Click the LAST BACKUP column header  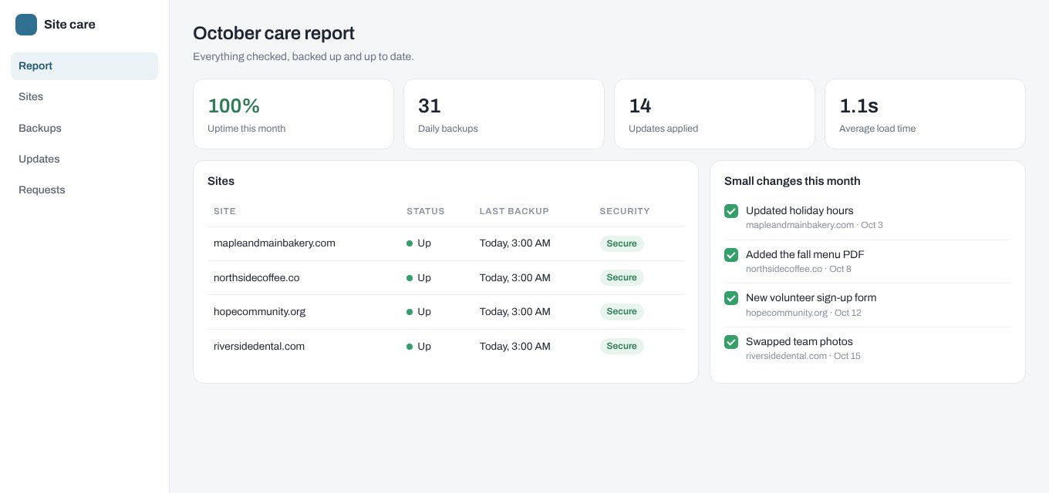click(x=514, y=211)
